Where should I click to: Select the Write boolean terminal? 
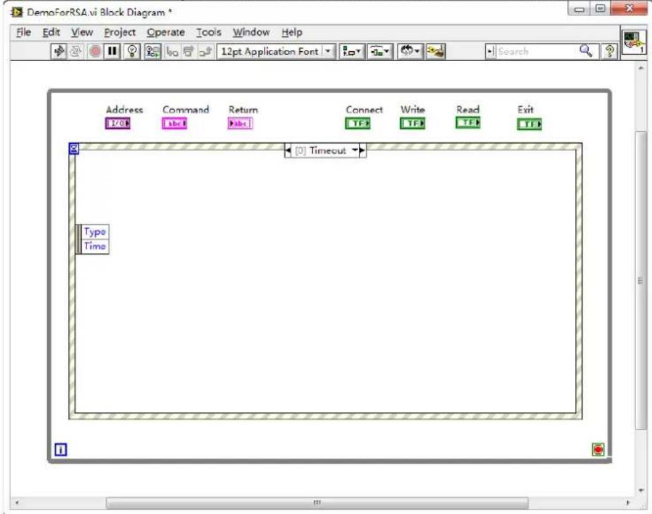point(413,124)
